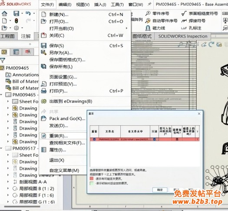Click the traffic light Rebuild icon
Screen dimensions: 228x211
[x=17, y=21]
